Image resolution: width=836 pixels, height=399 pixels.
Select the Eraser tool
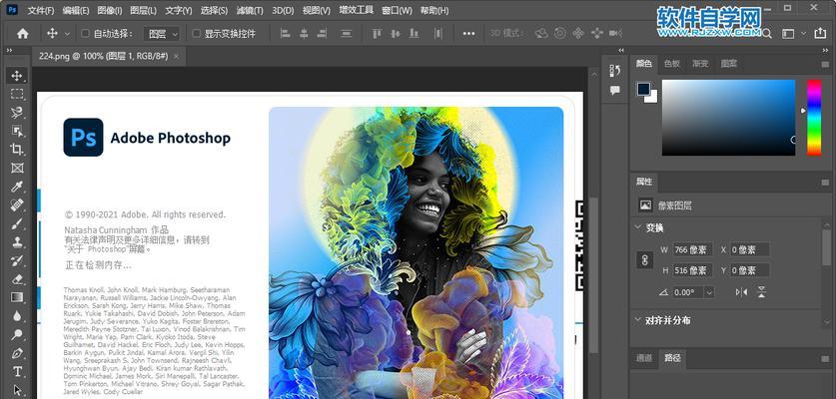pyautogui.click(x=17, y=278)
